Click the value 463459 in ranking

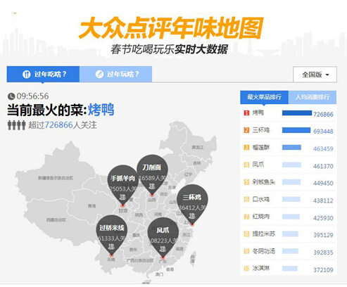(323, 148)
